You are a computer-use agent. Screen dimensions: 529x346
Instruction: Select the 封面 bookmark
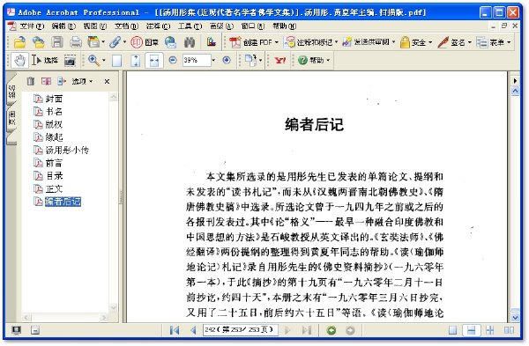[54, 99]
